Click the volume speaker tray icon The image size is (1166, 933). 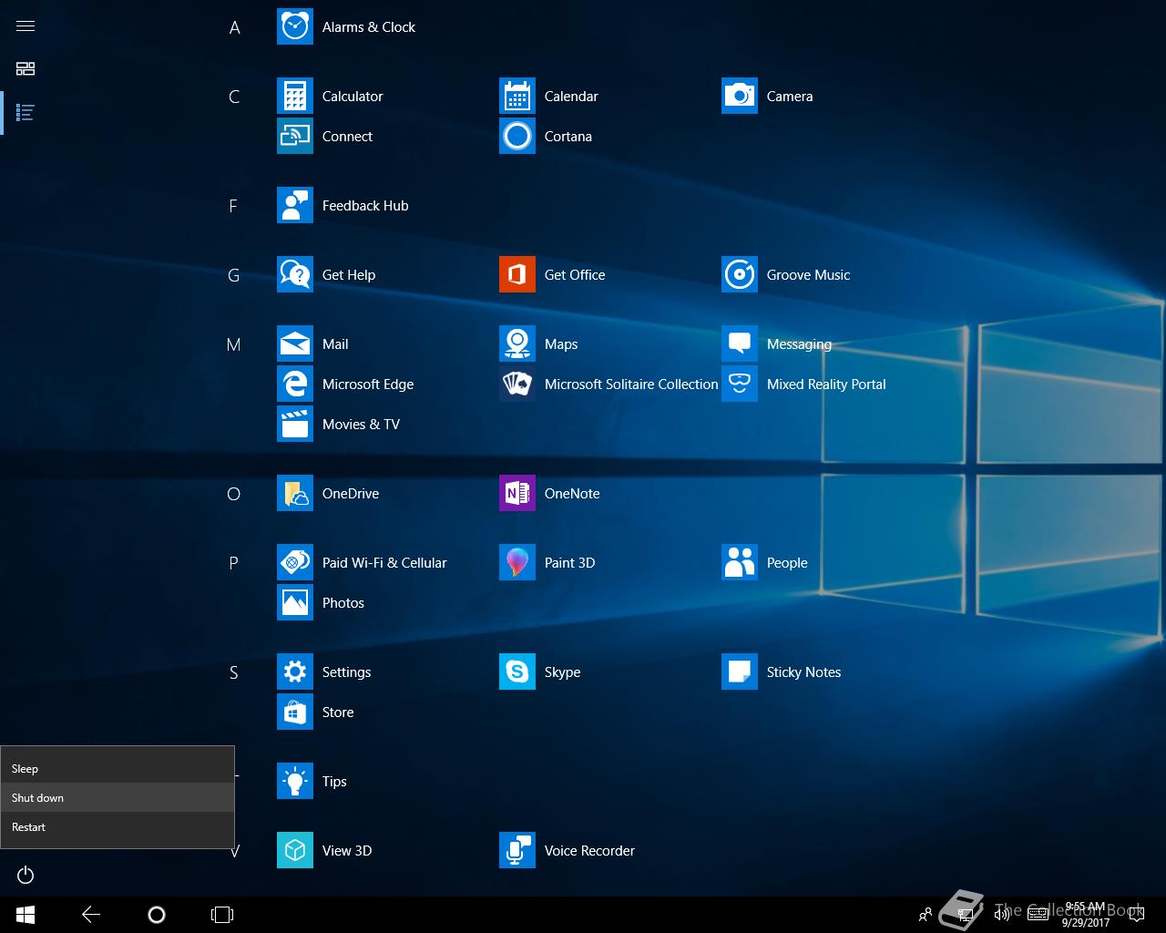pyautogui.click(x=1002, y=914)
